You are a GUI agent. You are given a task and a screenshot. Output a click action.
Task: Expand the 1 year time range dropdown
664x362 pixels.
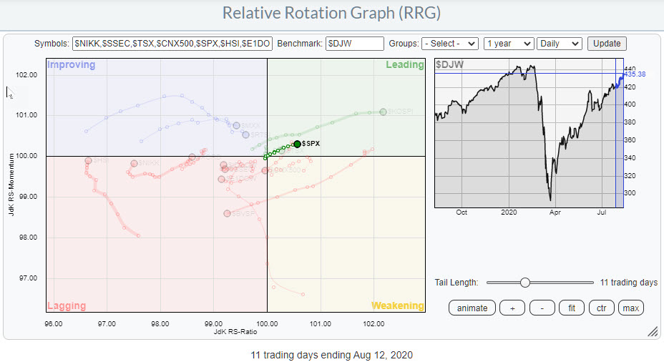coord(508,44)
